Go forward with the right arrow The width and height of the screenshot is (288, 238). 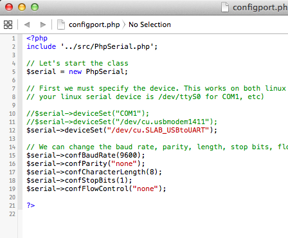(x=43, y=24)
